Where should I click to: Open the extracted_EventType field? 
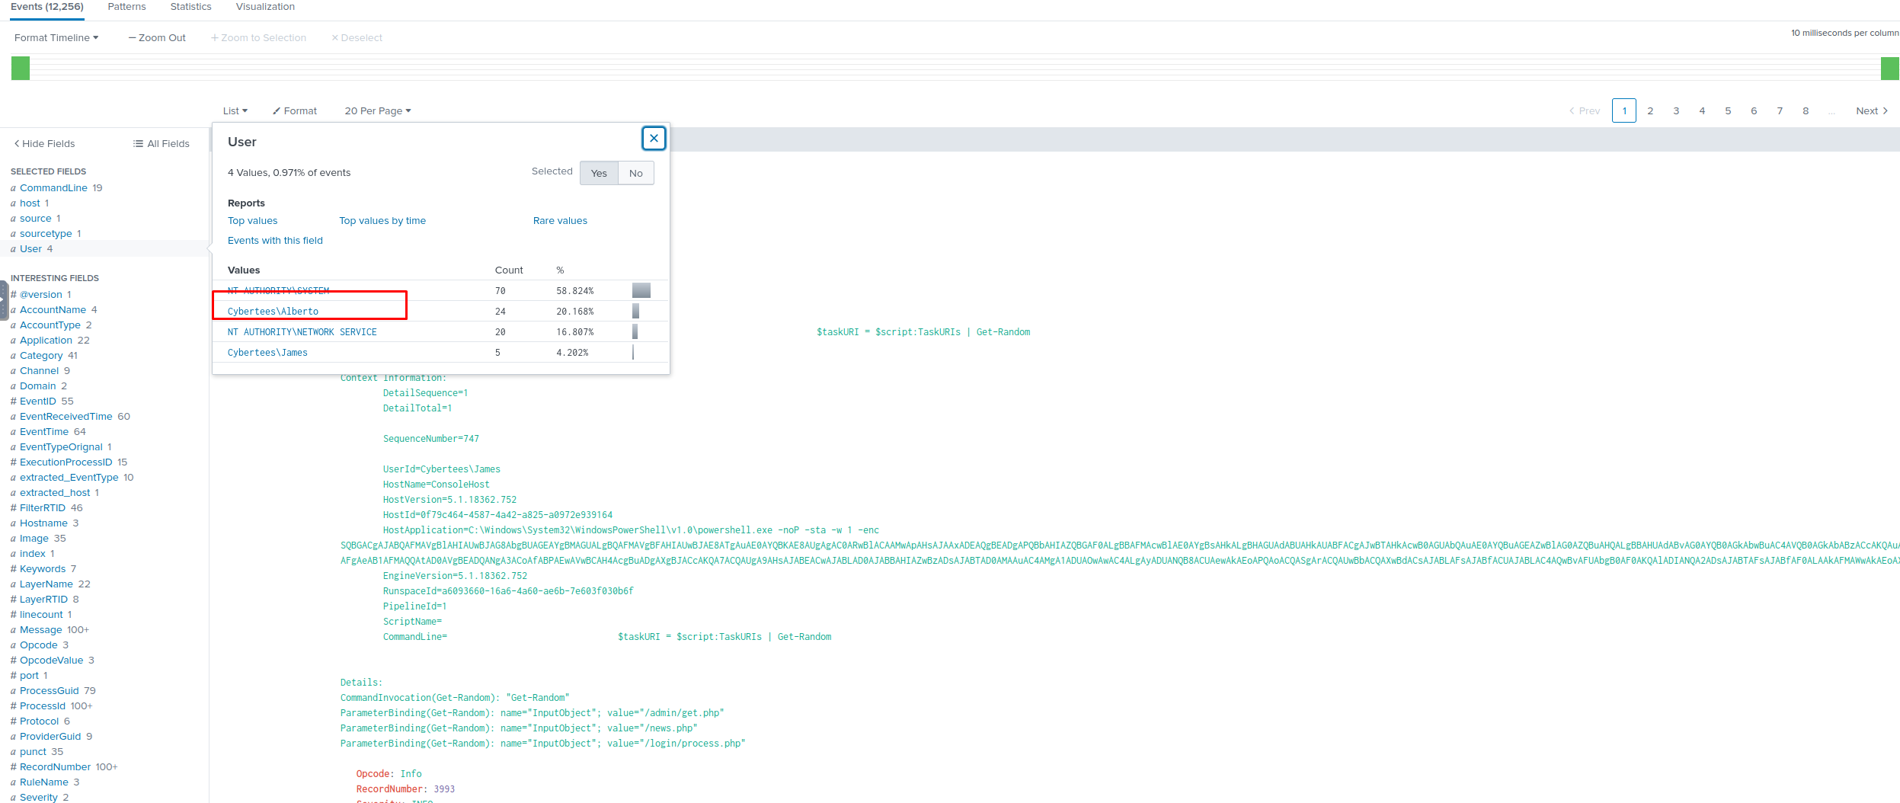point(69,478)
